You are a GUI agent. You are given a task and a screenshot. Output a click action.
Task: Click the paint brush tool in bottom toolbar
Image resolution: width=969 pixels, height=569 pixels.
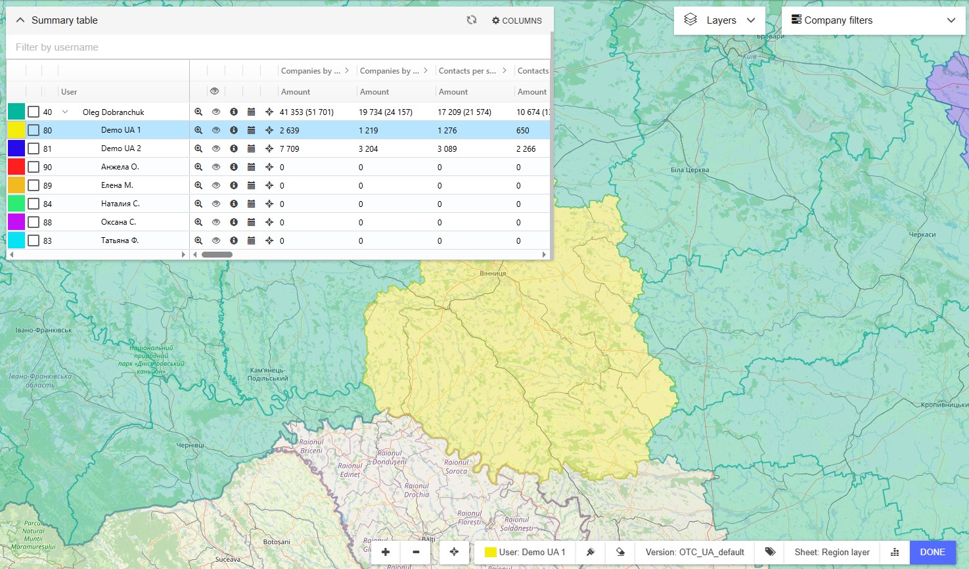[591, 552]
